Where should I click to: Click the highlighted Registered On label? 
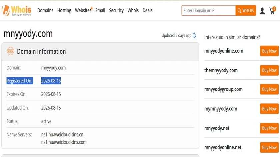[x=20, y=81]
